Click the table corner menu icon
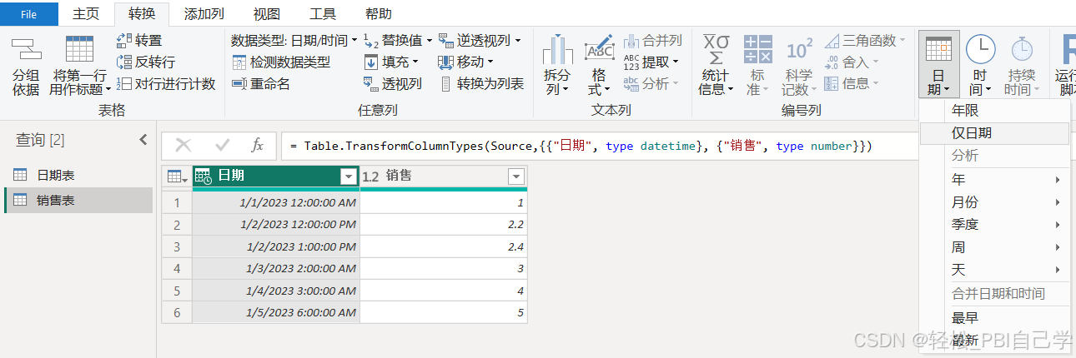The height and width of the screenshot is (358, 1076). [176, 177]
